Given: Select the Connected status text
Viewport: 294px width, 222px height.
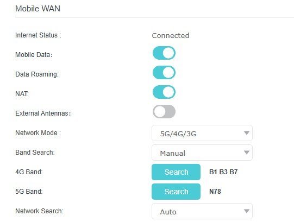Looking at the screenshot, I should pos(171,36).
